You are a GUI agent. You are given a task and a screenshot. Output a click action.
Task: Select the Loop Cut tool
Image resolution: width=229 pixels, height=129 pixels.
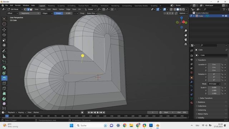[x=4, y=83]
